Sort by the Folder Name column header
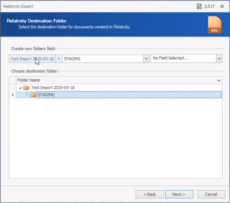 click(119, 80)
